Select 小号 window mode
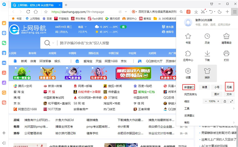This screenshot has width=238, height=147. click(217, 87)
